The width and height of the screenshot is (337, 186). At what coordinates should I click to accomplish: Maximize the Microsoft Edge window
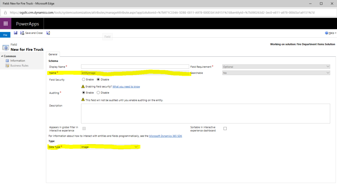tap(321, 4)
